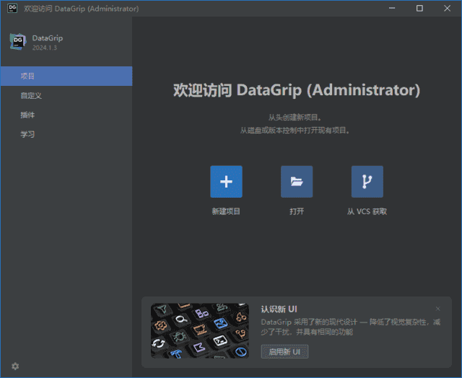Maximize the DataGrip welcome window

419,9
